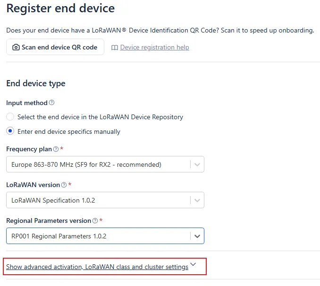Show advanced activation, LoRaWAN class settings
This screenshot has width=320, height=286.
pos(97,267)
